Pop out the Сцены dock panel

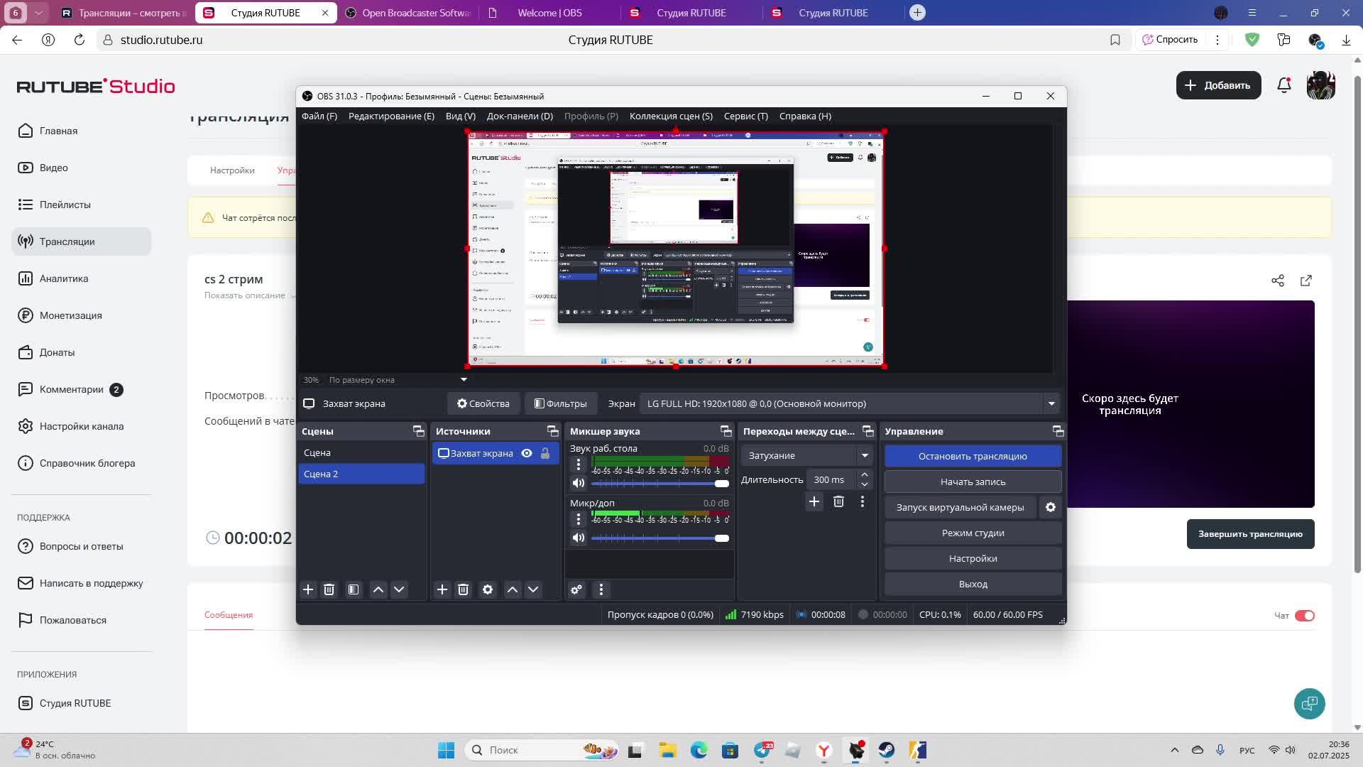pos(418,431)
